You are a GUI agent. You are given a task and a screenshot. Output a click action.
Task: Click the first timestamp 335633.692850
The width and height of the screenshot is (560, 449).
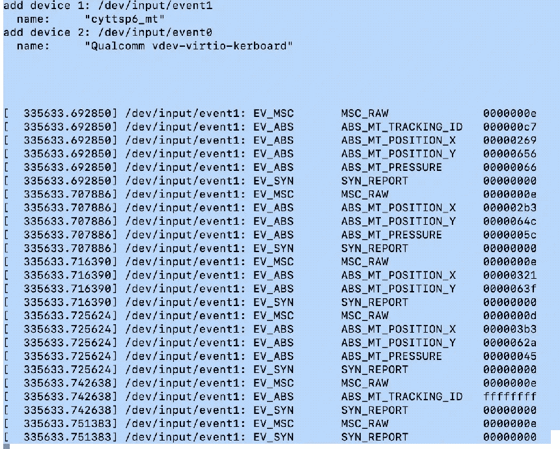[x=68, y=113]
